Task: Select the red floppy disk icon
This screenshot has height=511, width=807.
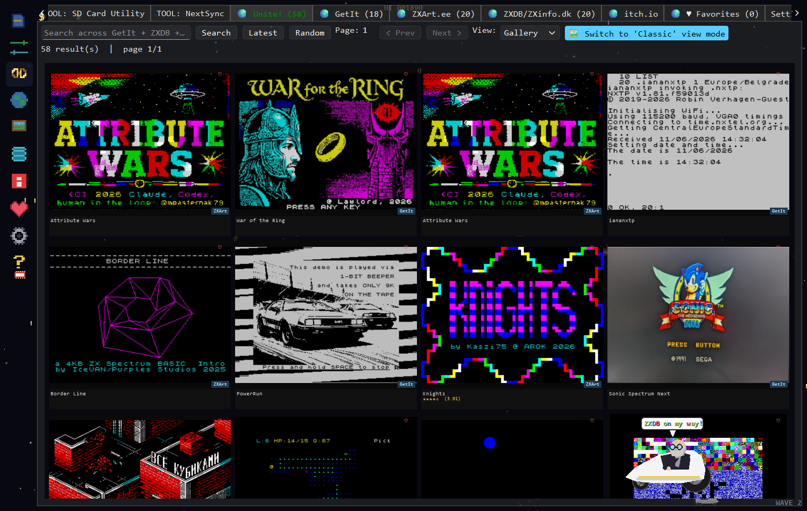Action: click(19, 181)
